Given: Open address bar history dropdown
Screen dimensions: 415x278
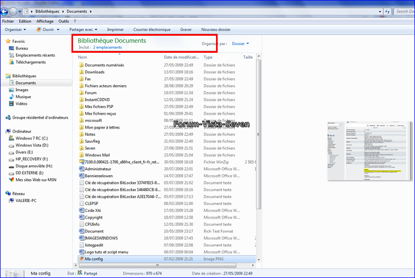Looking at the screenshot, I should point(380,12).
